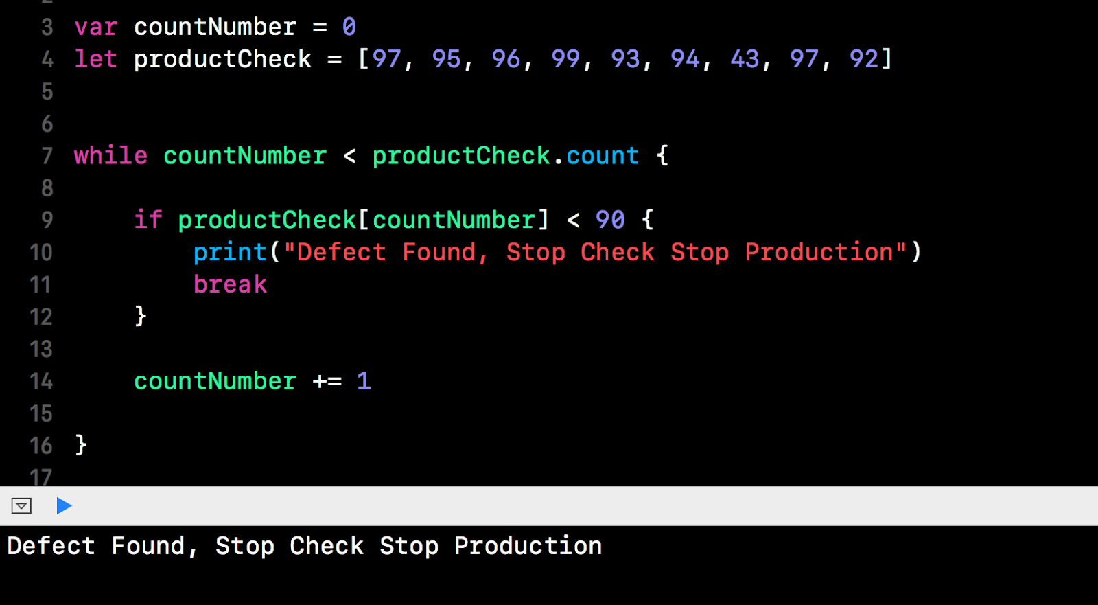Click the productCheck.count property
The width and height of the screenshot is (1098, 605).
click(x=506, y=156)
